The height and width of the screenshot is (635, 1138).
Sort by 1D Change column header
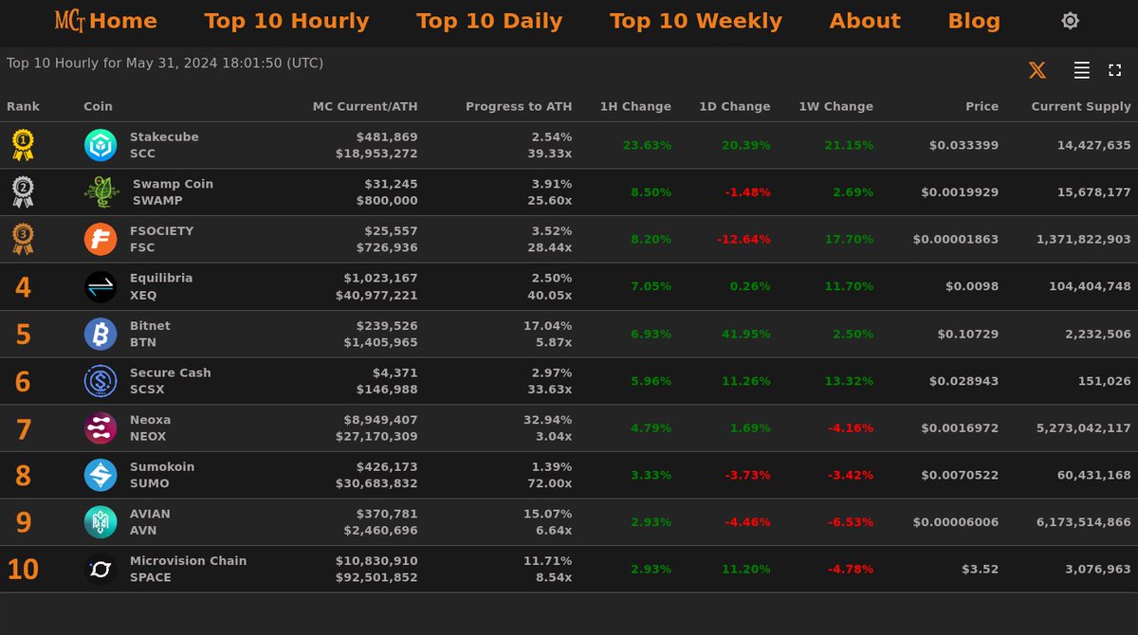point(735,106)
